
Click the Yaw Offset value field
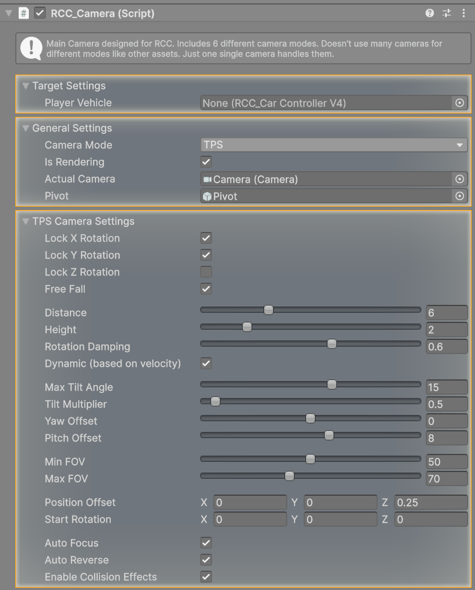tap(447, 421)
